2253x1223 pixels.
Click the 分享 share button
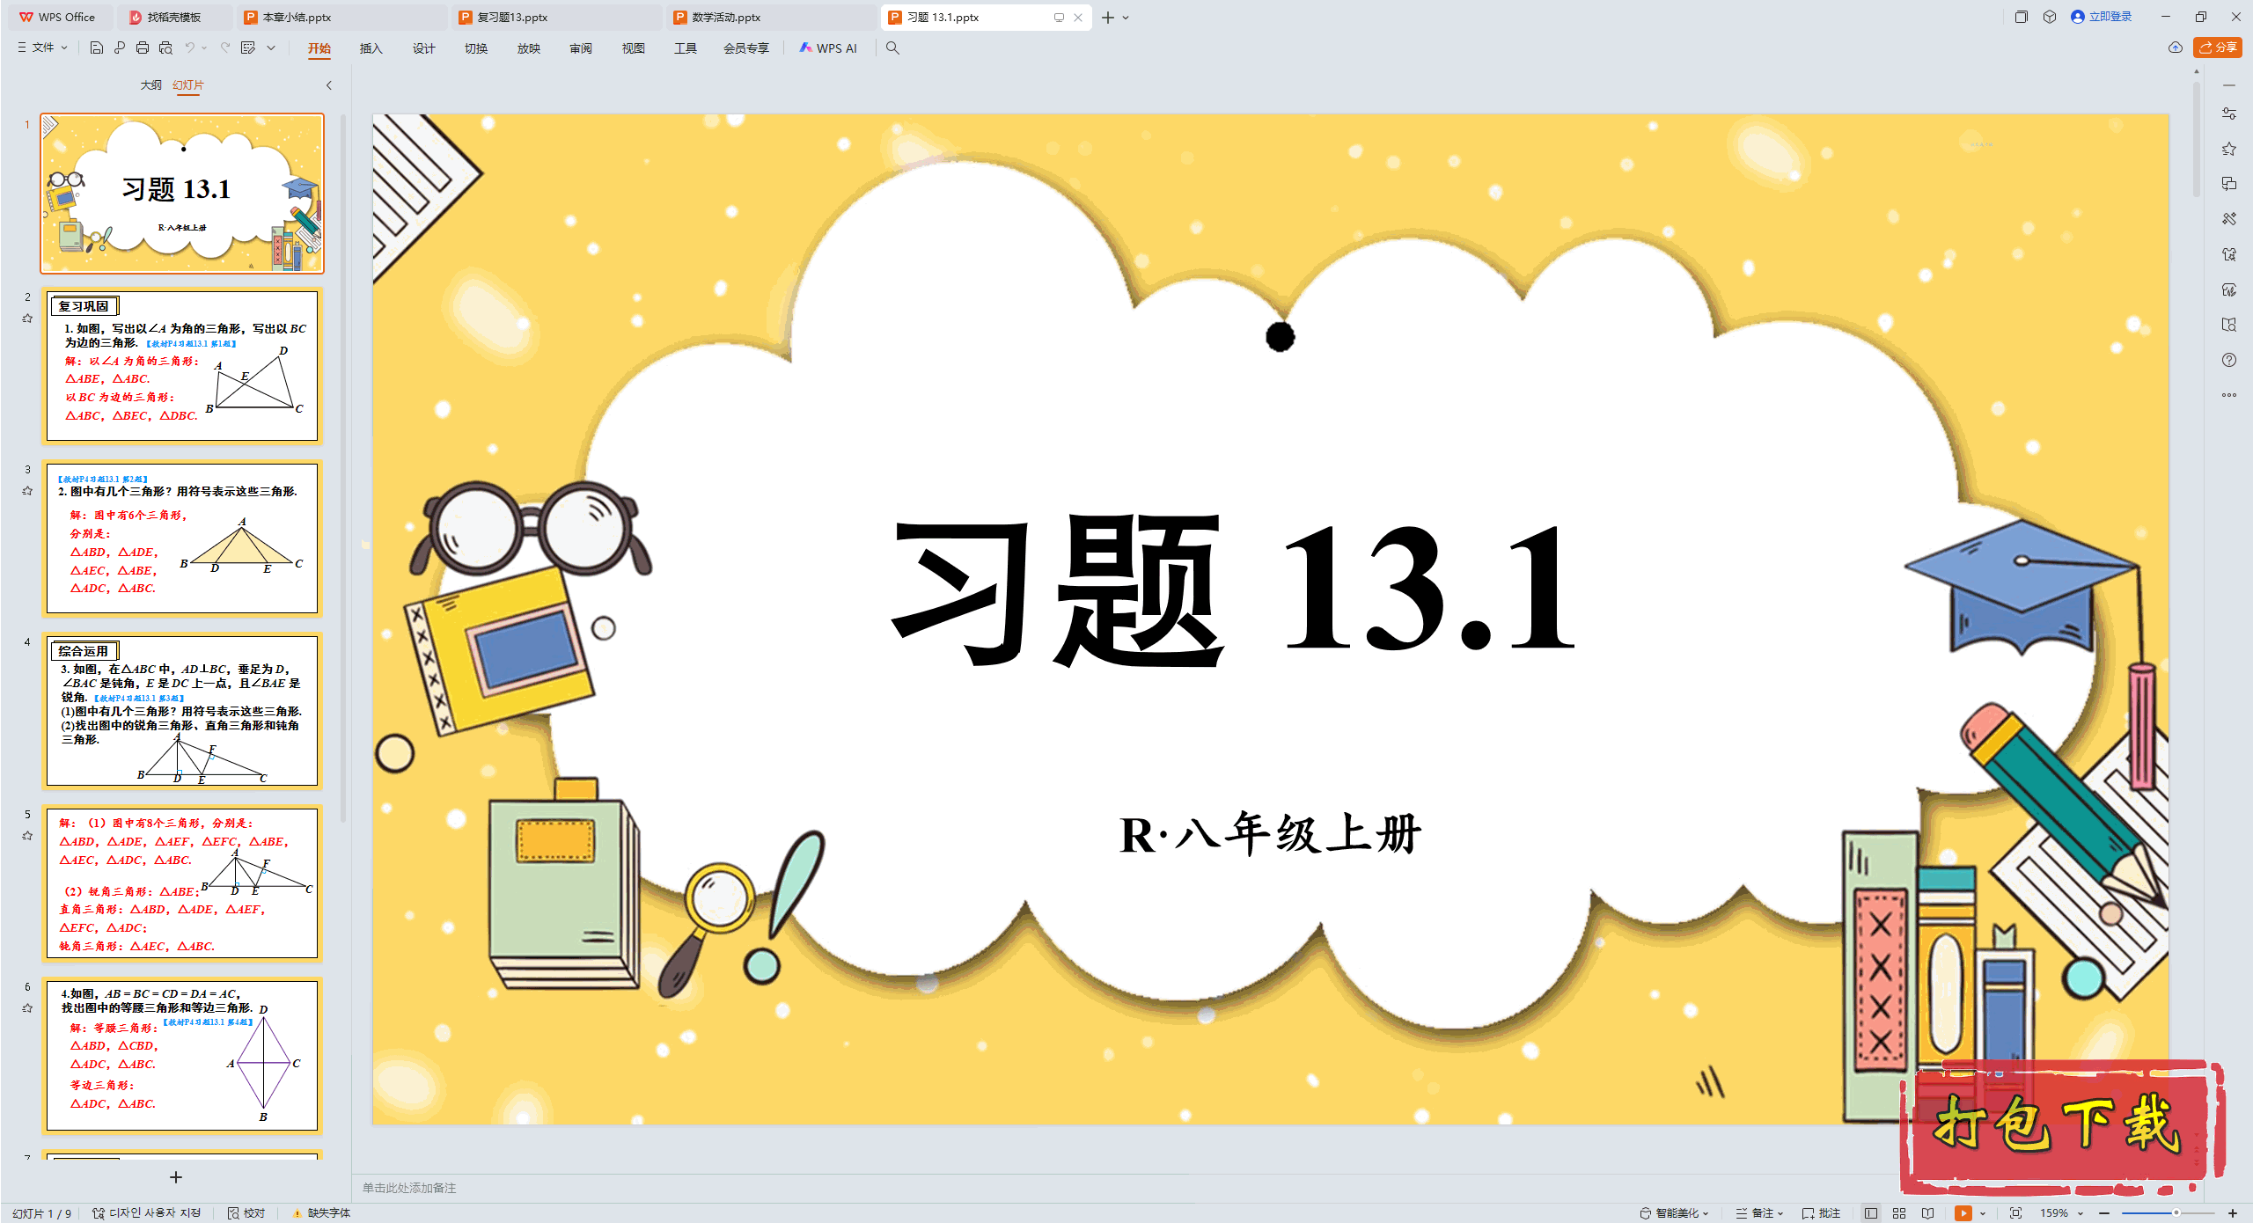tap(2218, 48)
